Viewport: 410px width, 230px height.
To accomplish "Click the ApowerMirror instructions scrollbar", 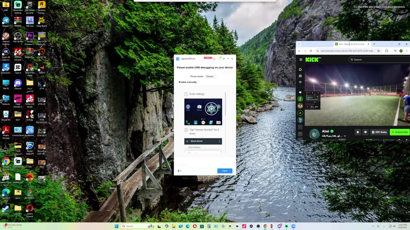I will click(225, 104).
